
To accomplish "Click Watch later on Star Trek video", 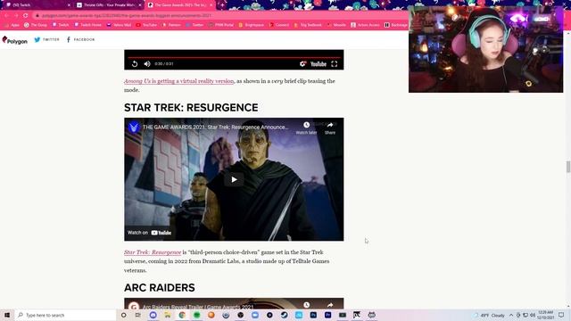I will (306, 128).
